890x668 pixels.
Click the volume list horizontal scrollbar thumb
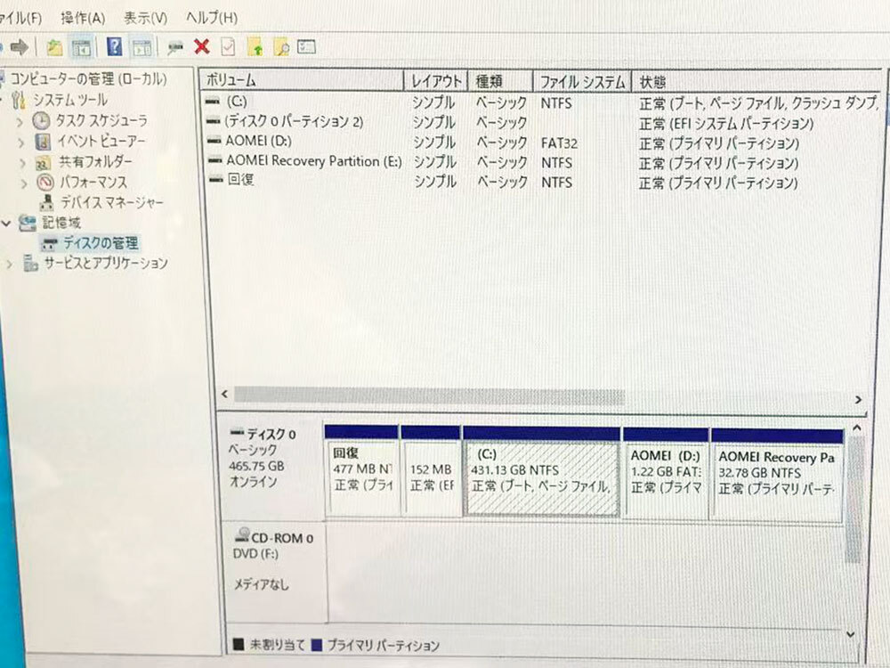coord(429,396)
